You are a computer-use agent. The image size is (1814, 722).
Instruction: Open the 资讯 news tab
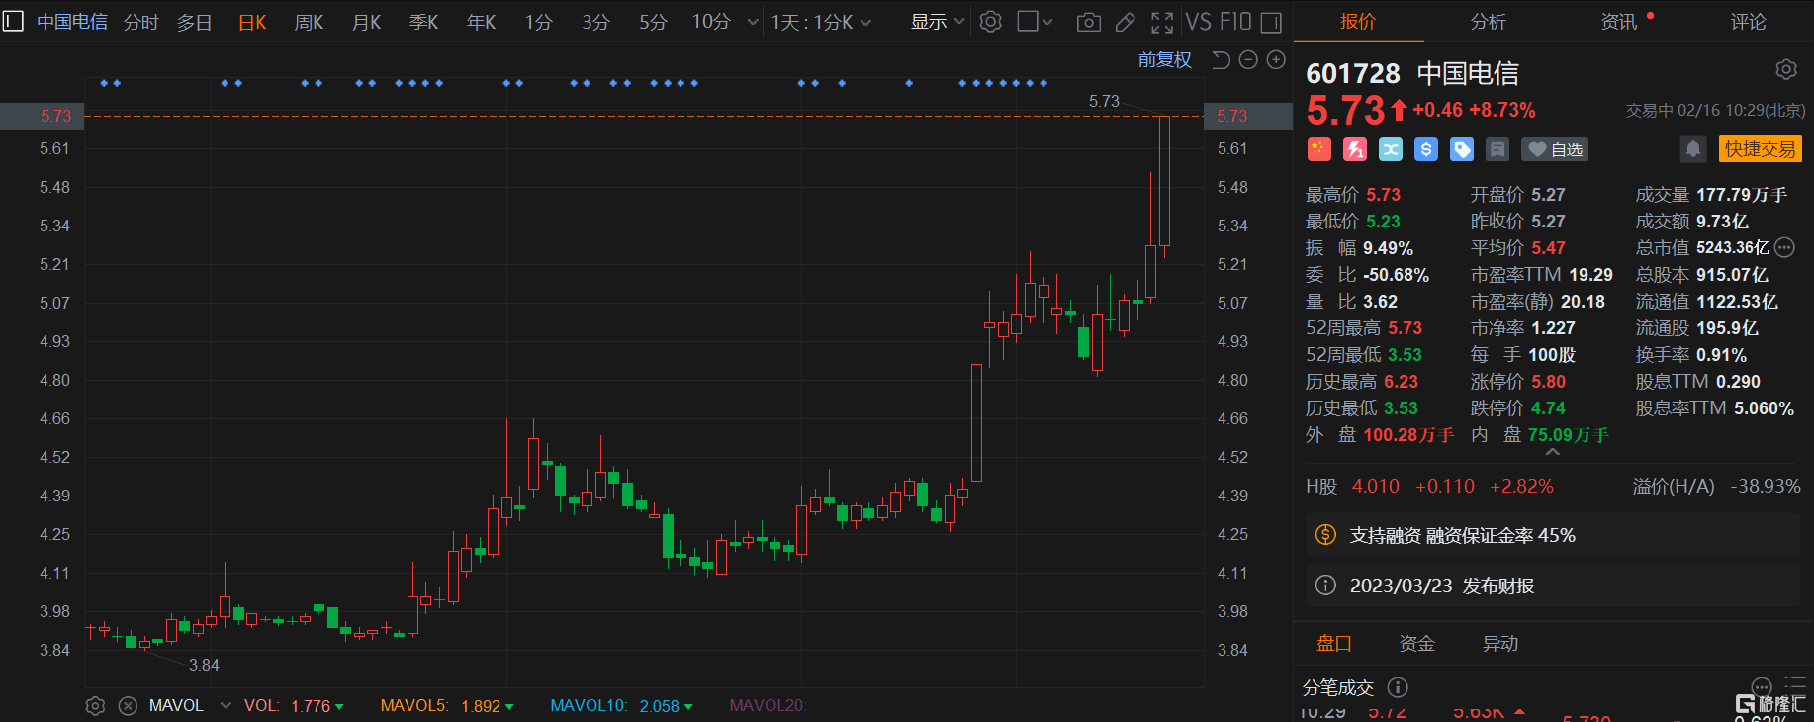[x=1619, y=22]
